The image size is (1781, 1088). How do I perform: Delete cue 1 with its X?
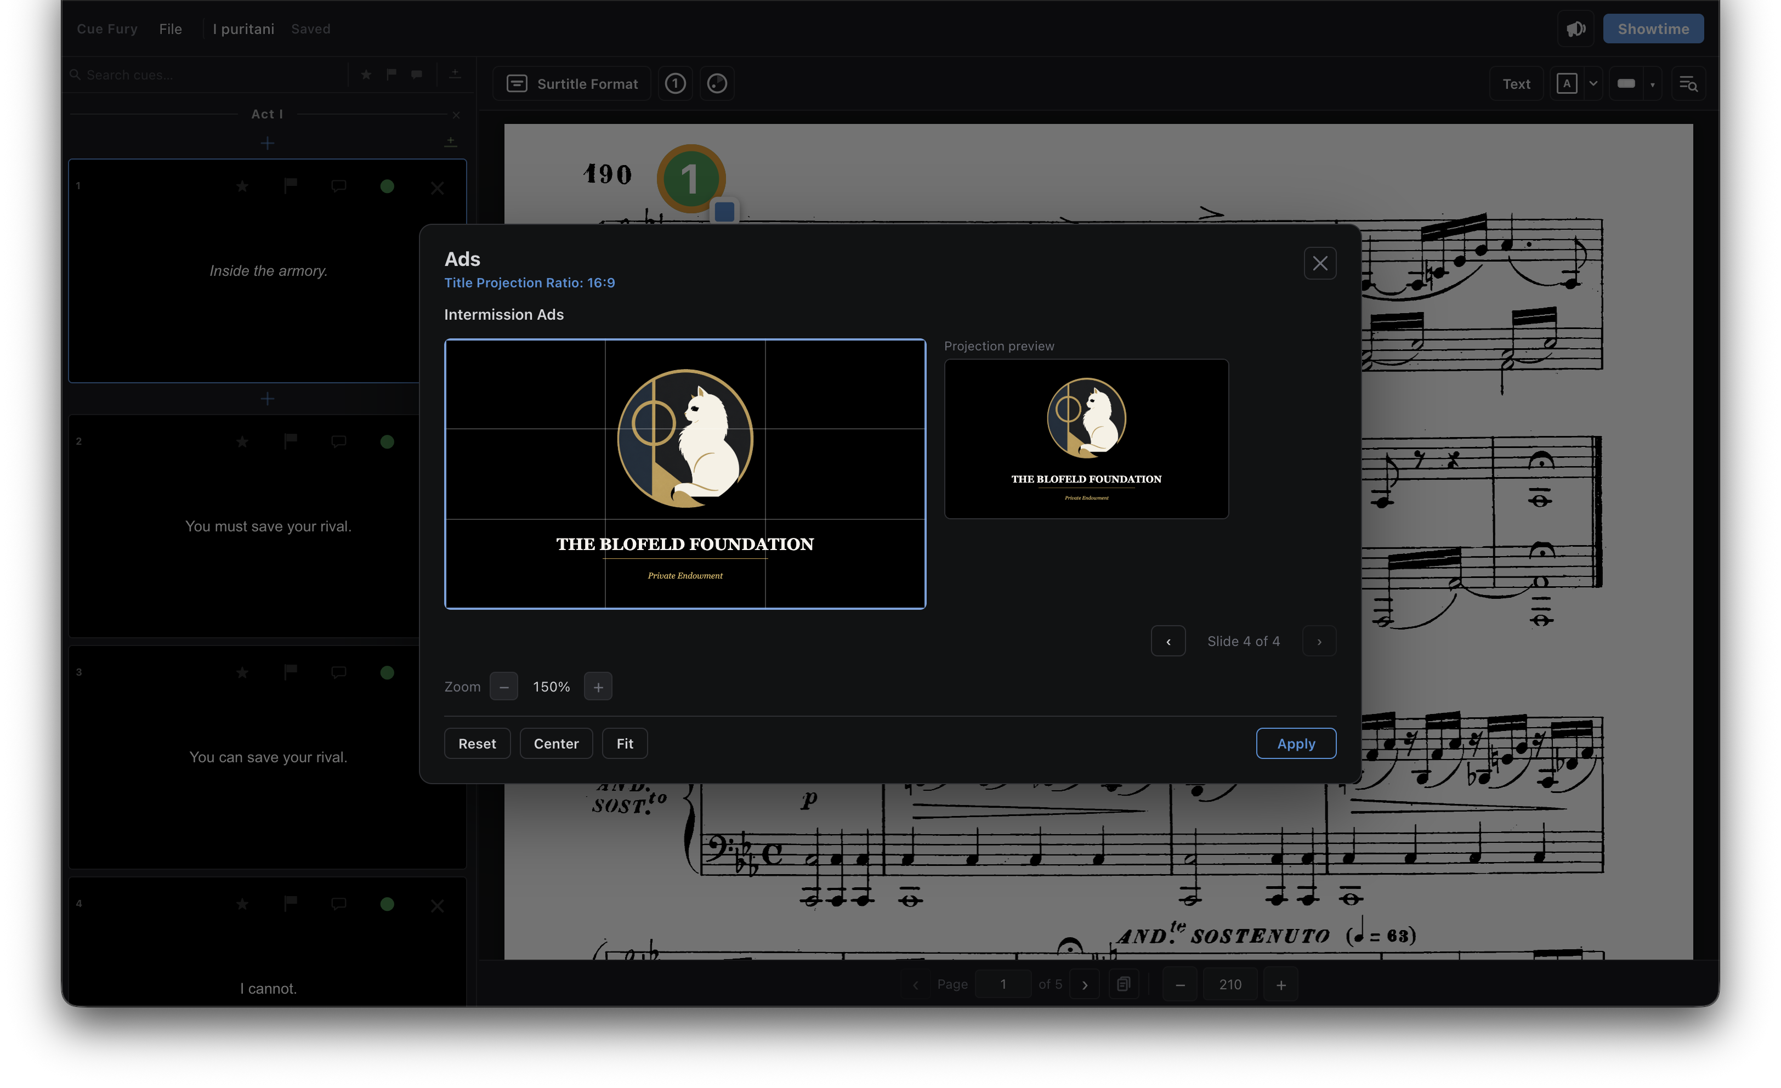[438, 188]
